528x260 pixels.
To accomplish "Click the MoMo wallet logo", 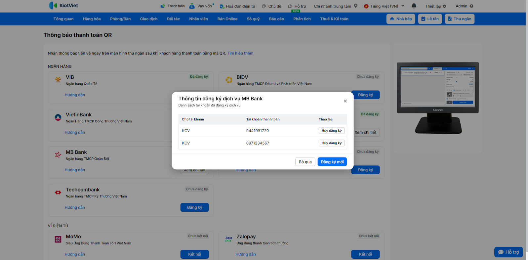I will point(58,239).
